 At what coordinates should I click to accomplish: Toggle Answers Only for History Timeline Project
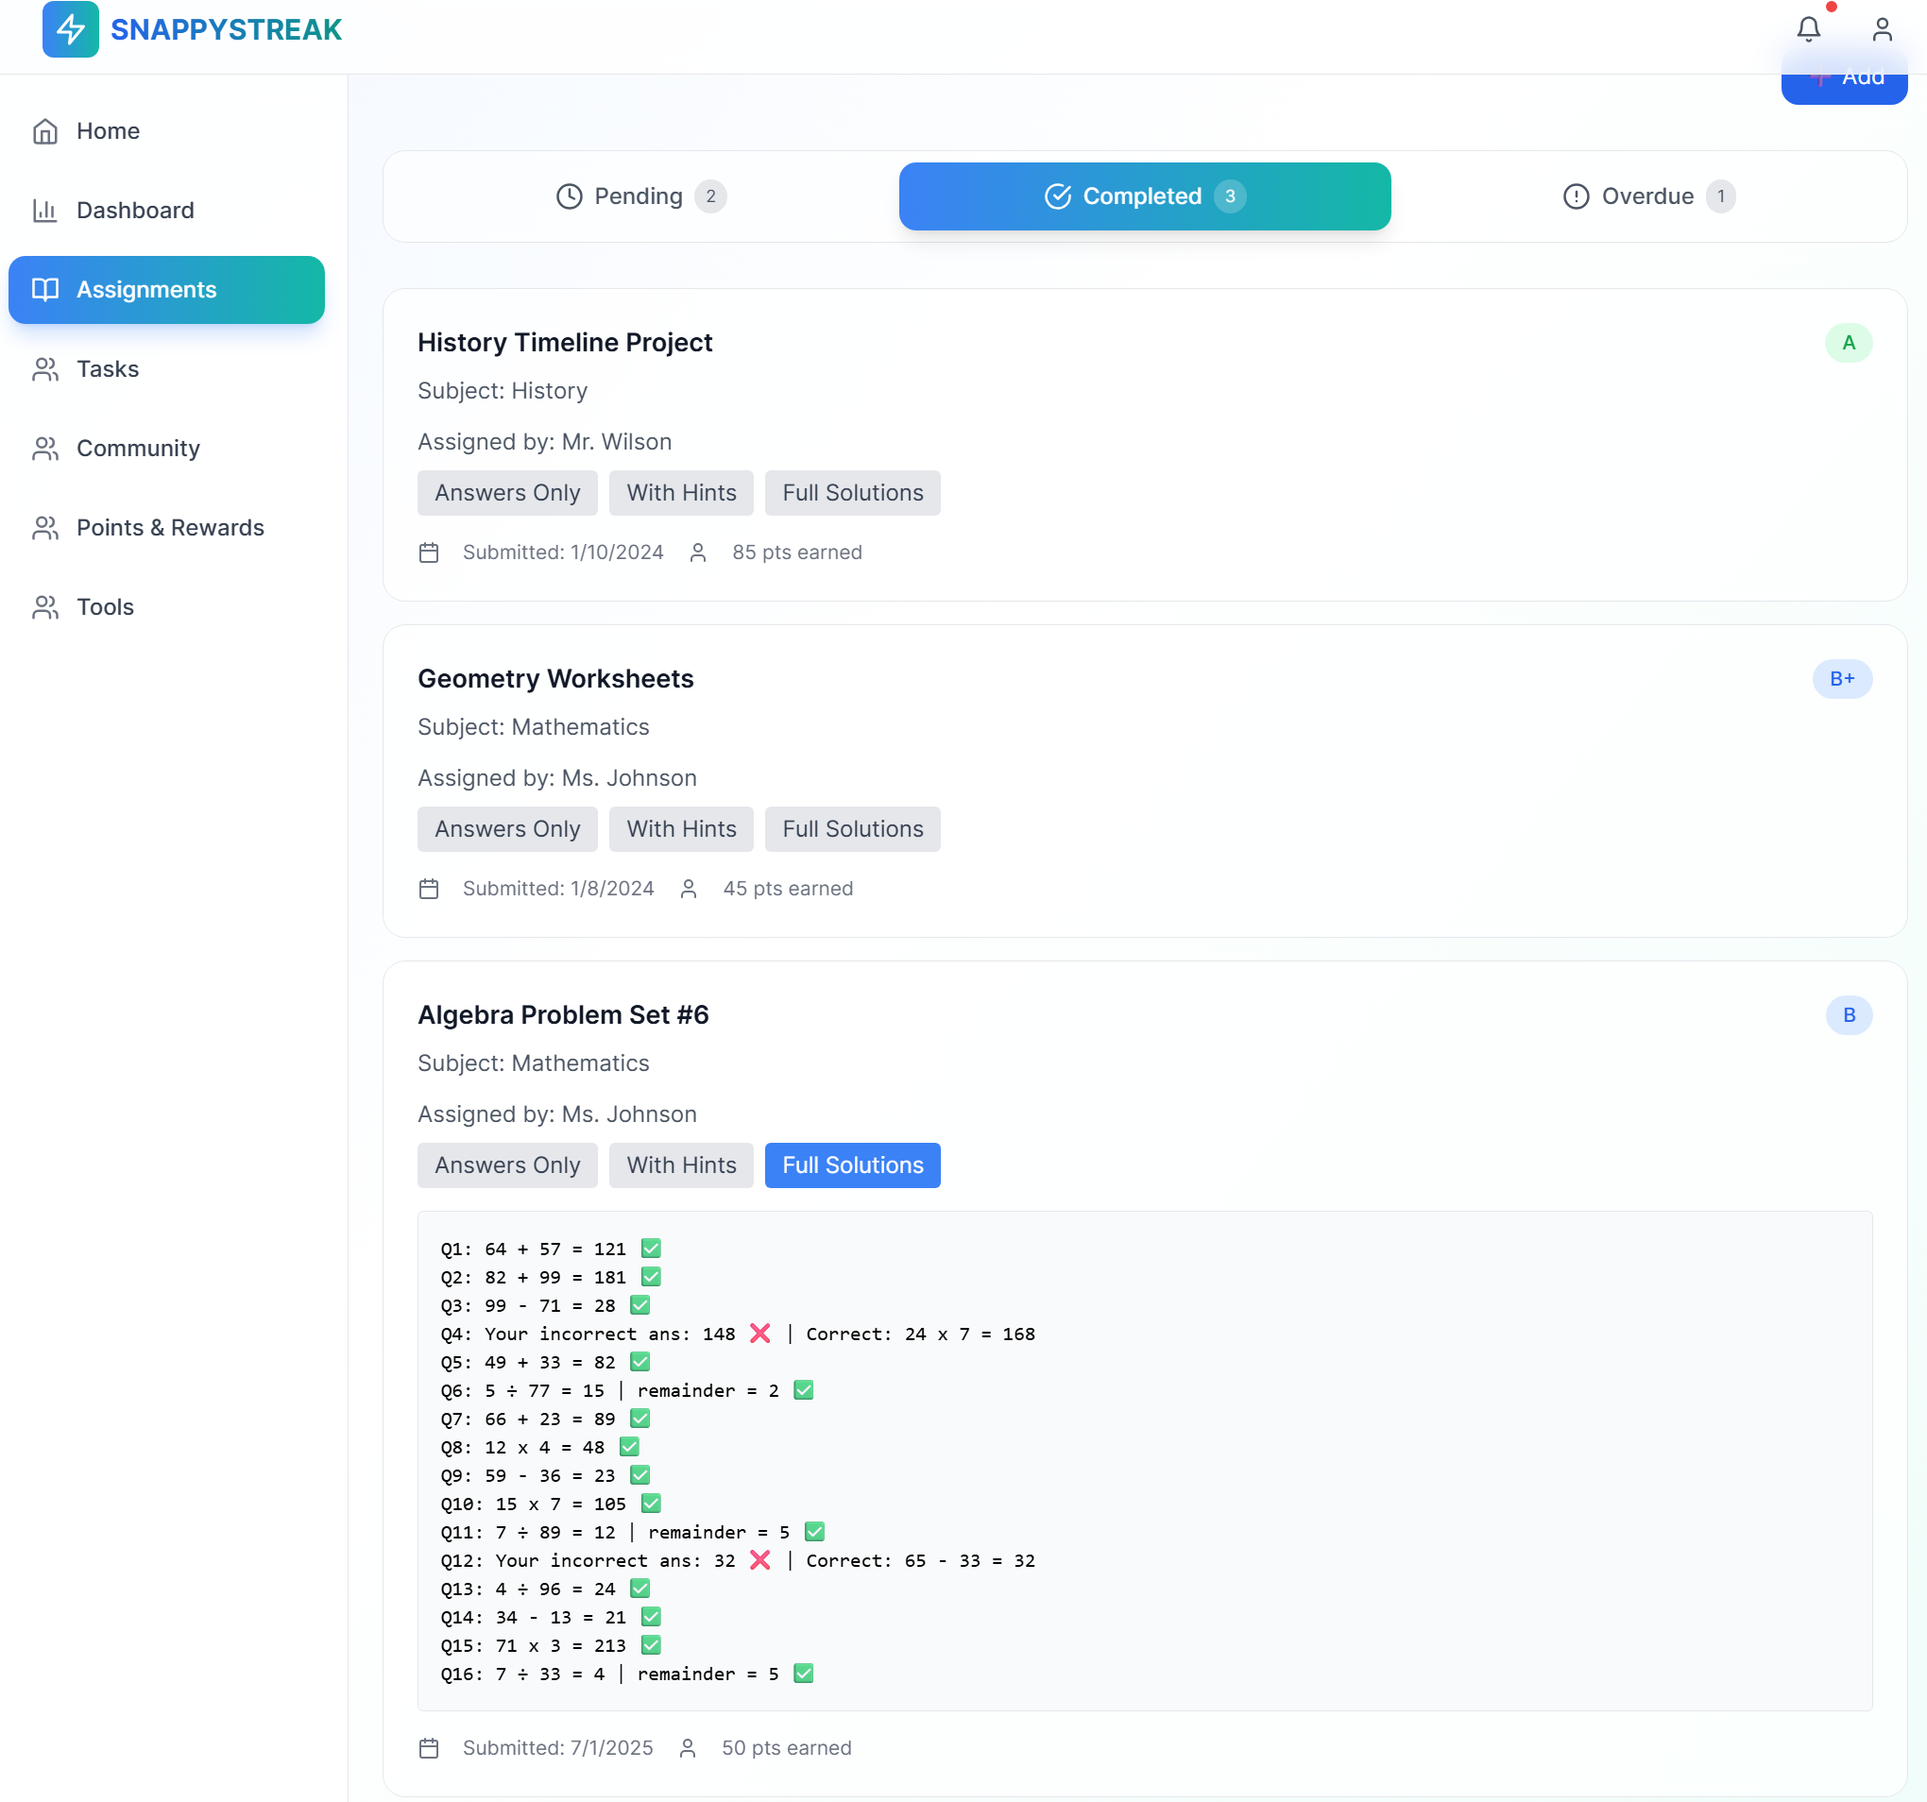[x=507, y=493]
